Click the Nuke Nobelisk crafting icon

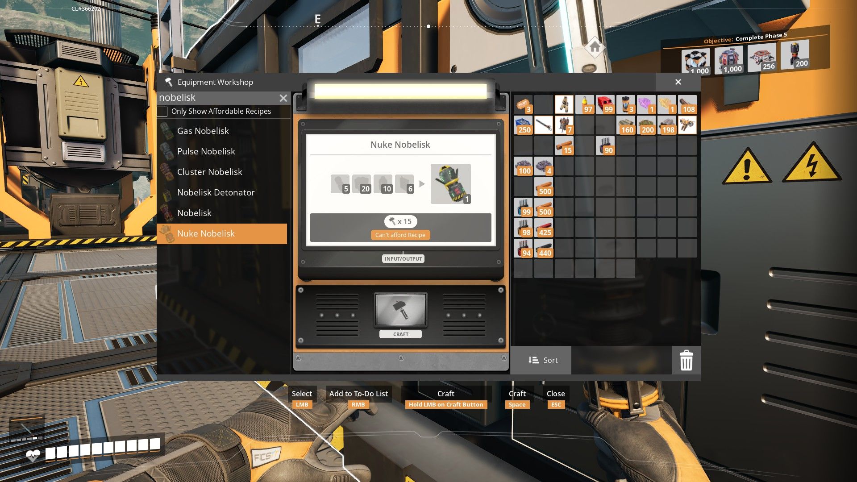pos(450,183)
